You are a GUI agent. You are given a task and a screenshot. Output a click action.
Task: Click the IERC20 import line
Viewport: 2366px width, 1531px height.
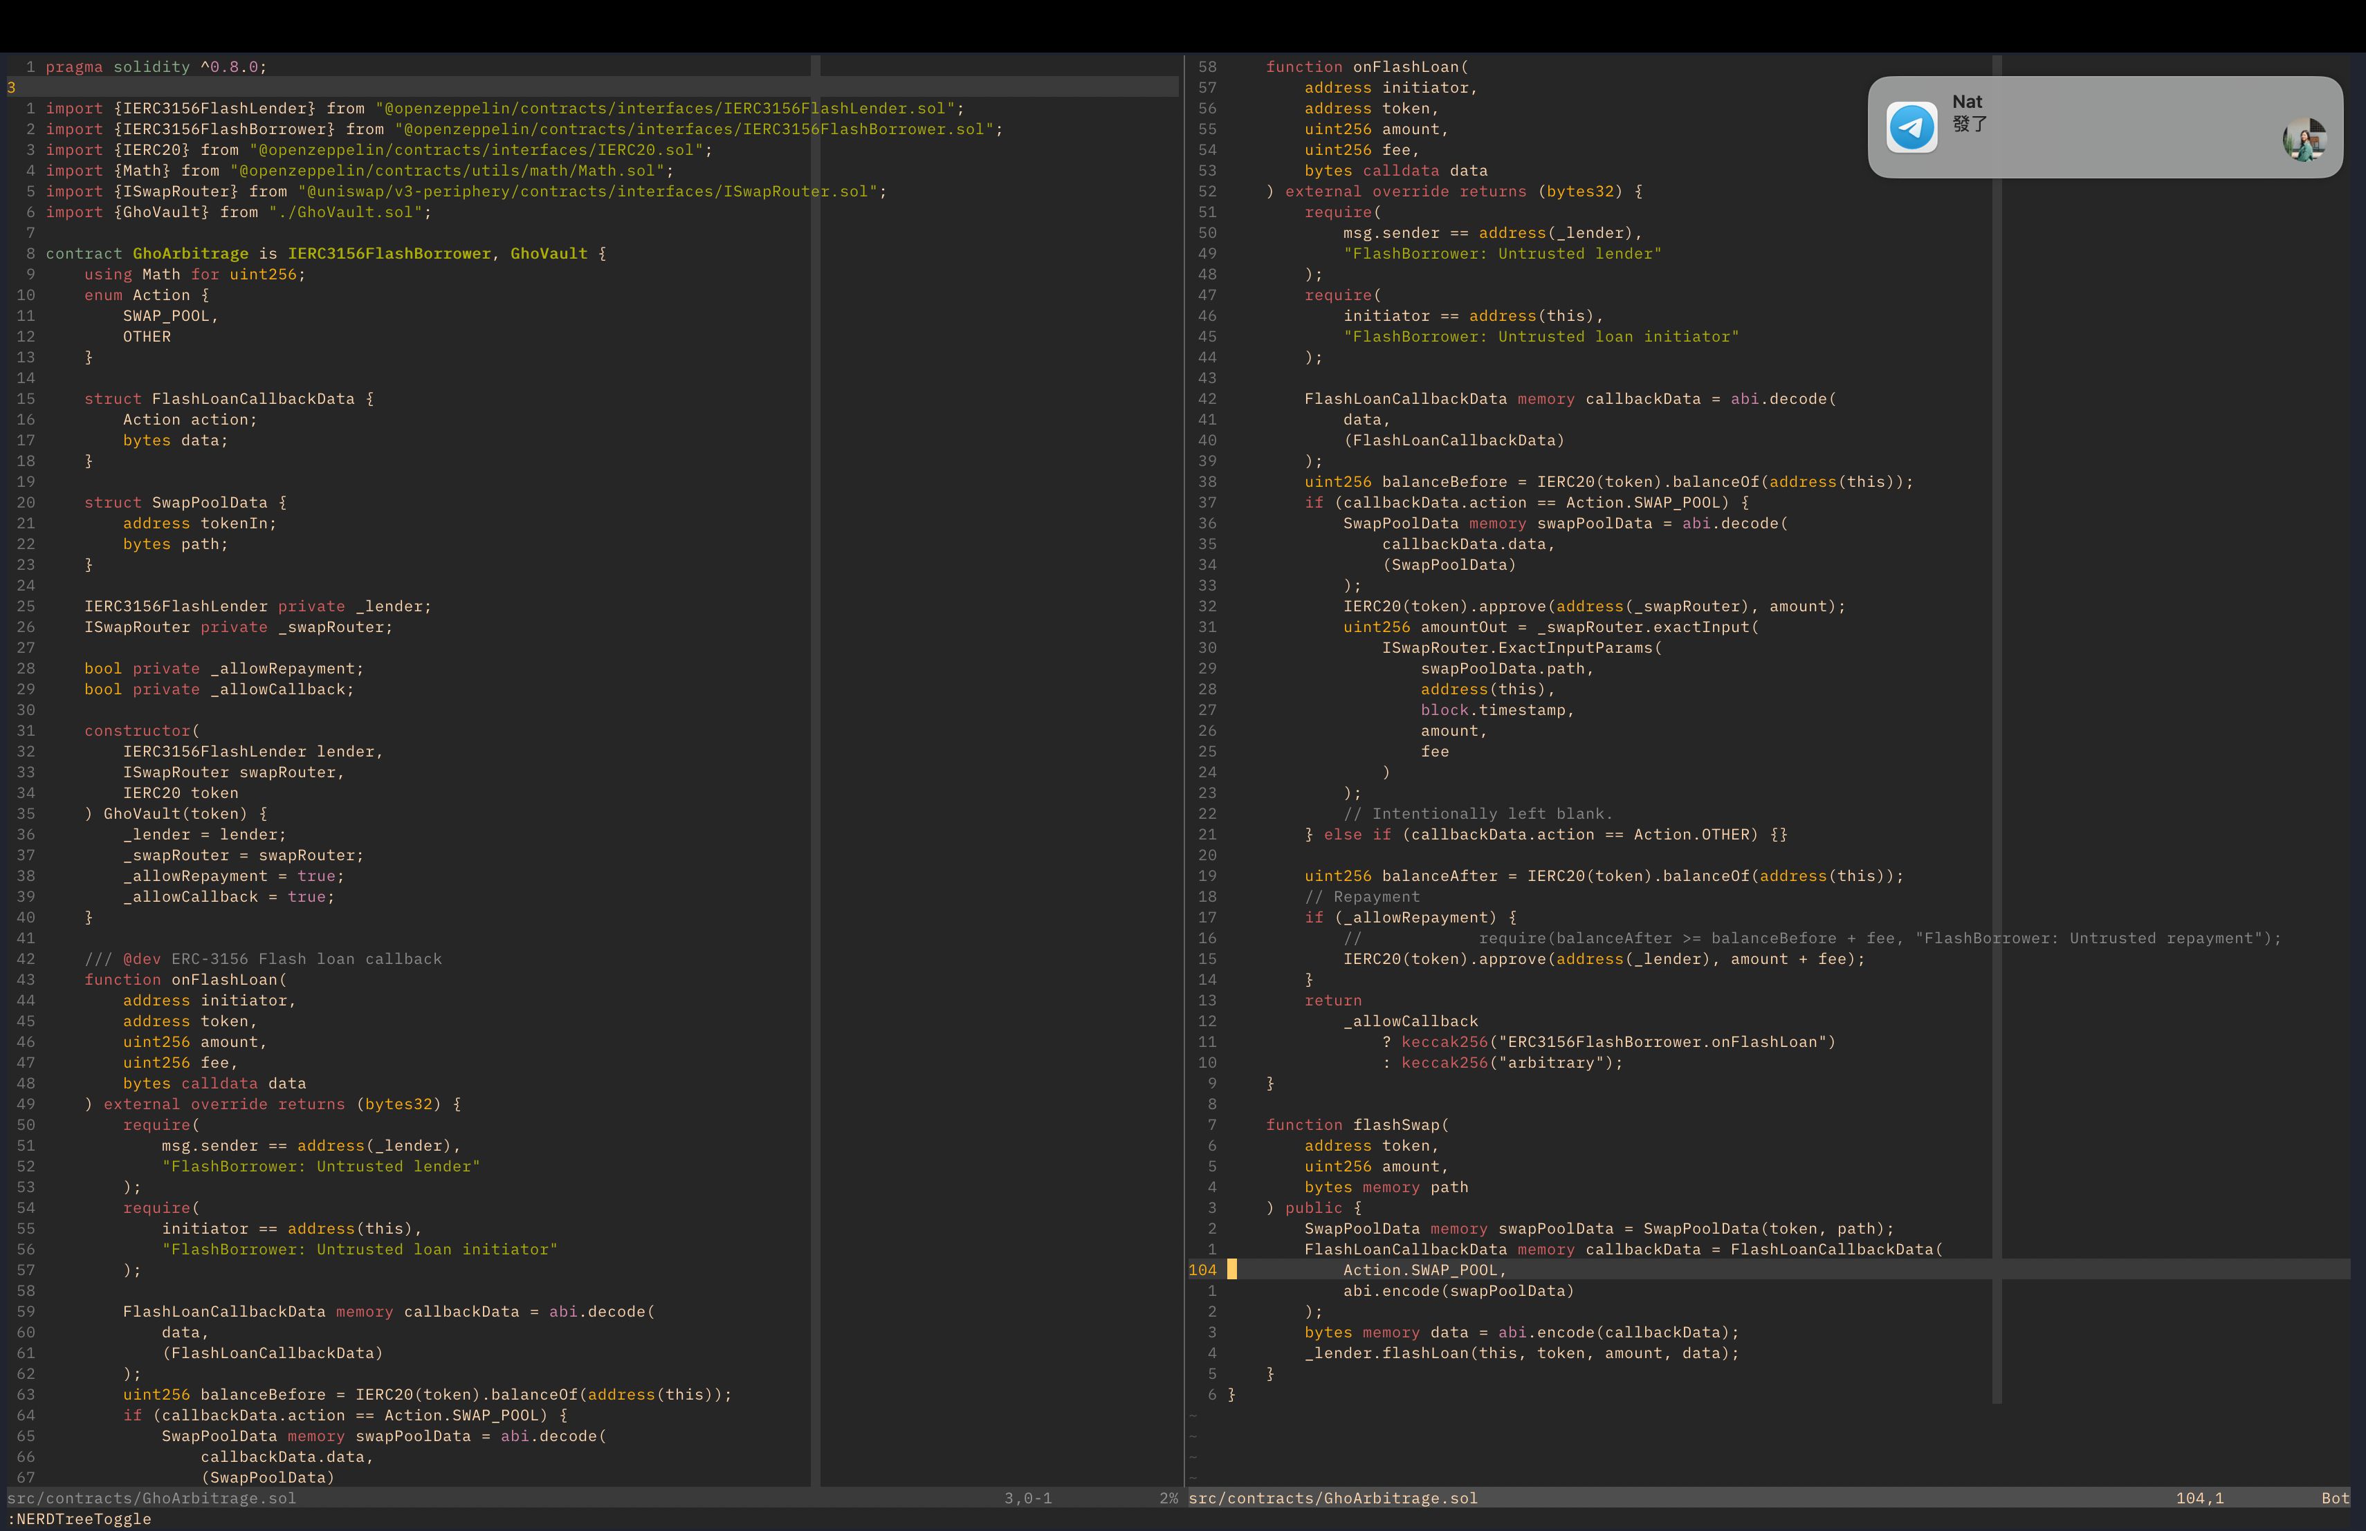pos(378,150)
